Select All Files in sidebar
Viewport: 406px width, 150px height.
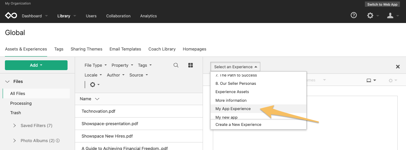point(36,93)
